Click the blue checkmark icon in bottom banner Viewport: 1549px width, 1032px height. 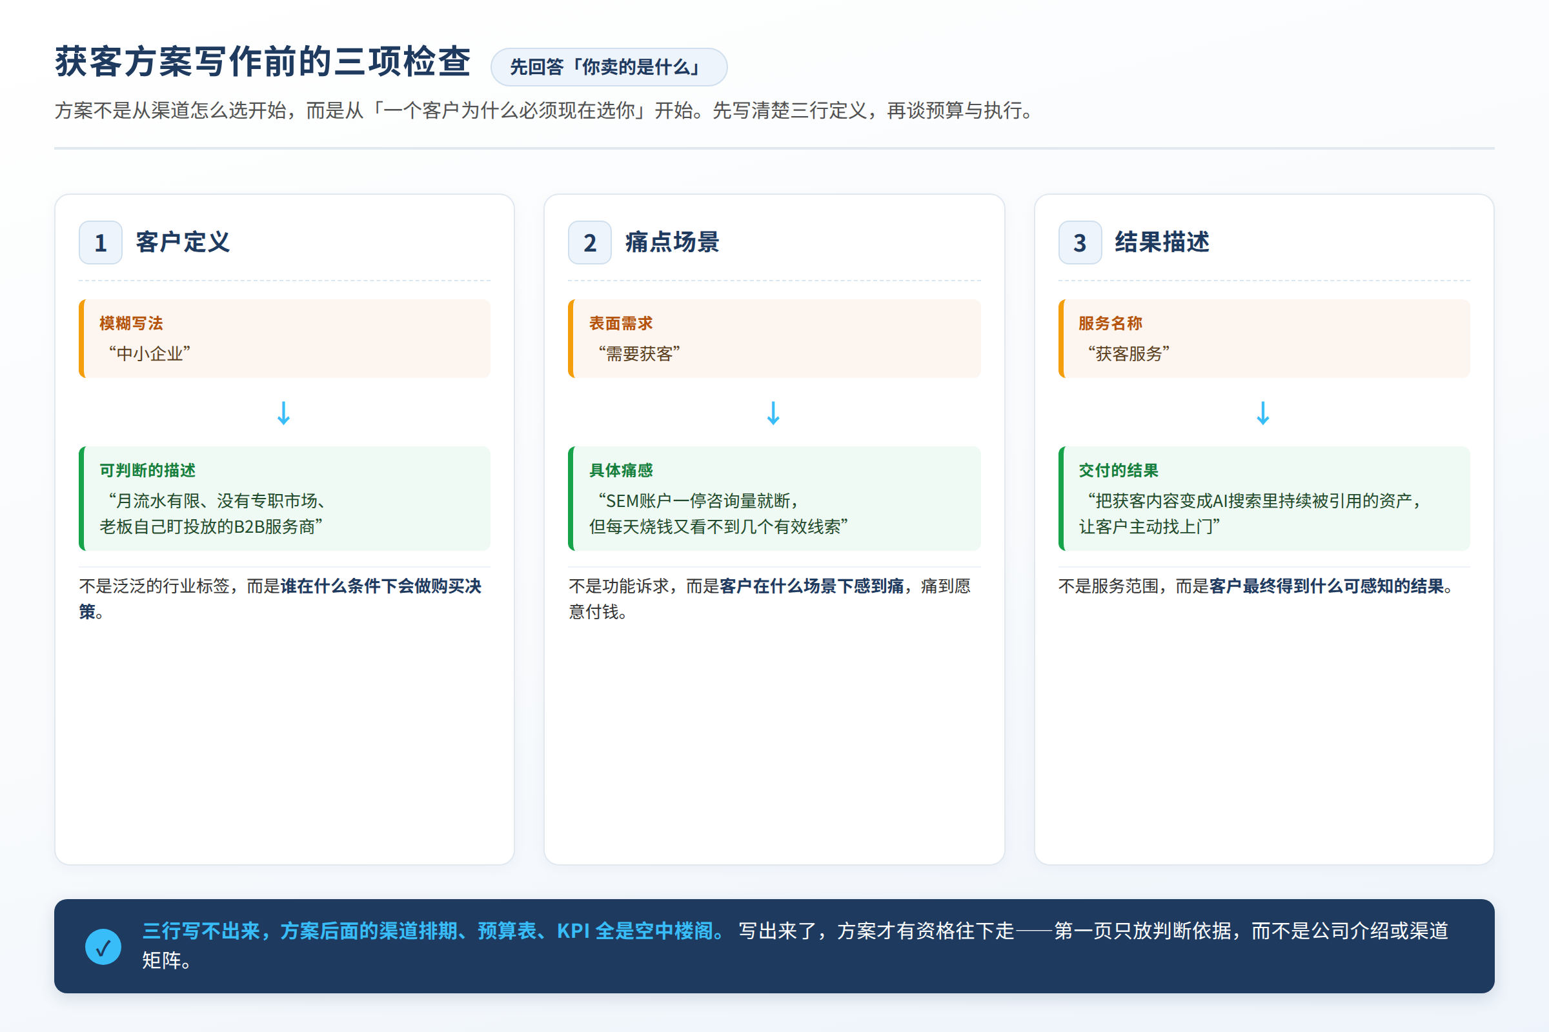click(x=103, y=946)
